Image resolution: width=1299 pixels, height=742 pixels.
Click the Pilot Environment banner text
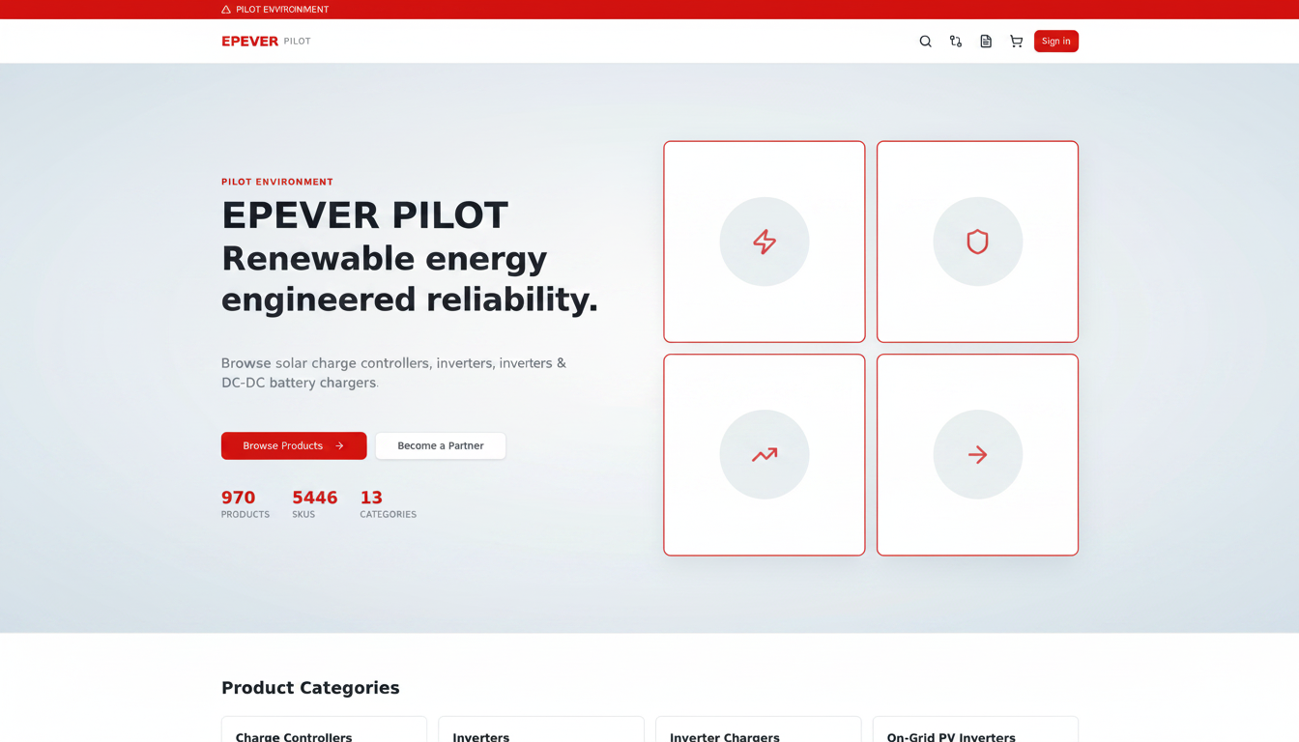(x=282, y=10)
